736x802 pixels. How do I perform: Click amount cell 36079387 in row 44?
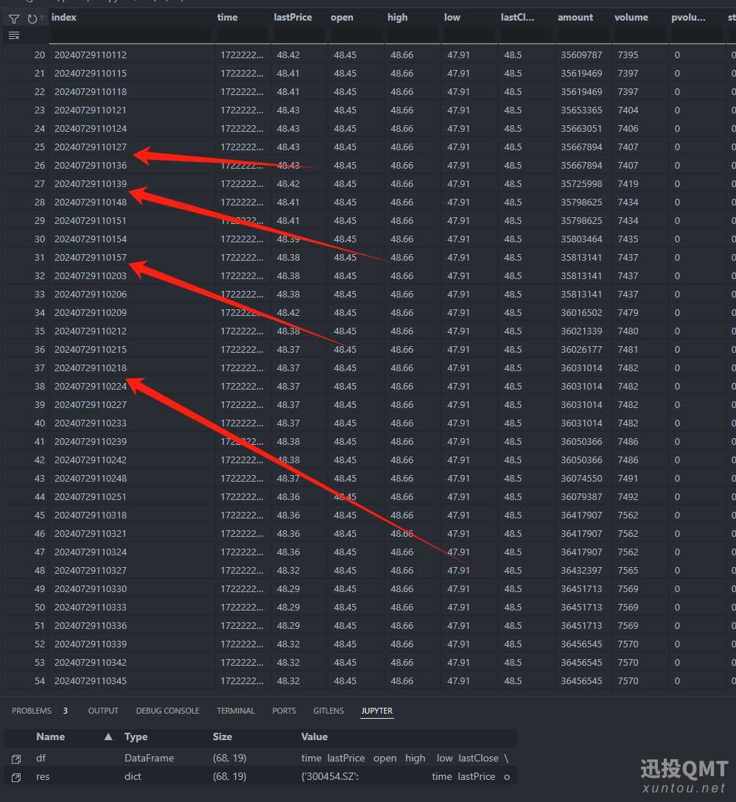pyautogui.click(x=581, y=496)
